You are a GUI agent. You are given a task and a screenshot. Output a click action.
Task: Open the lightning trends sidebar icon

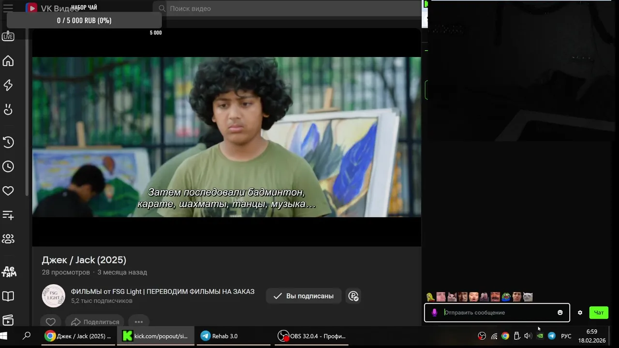click(x=8, y=85)
